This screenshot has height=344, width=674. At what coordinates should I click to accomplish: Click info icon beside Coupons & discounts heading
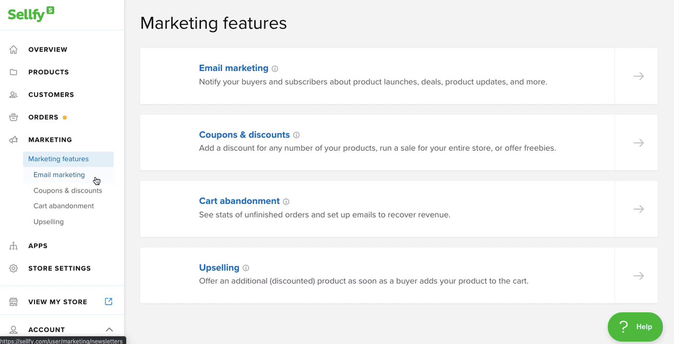pos(296,135)
